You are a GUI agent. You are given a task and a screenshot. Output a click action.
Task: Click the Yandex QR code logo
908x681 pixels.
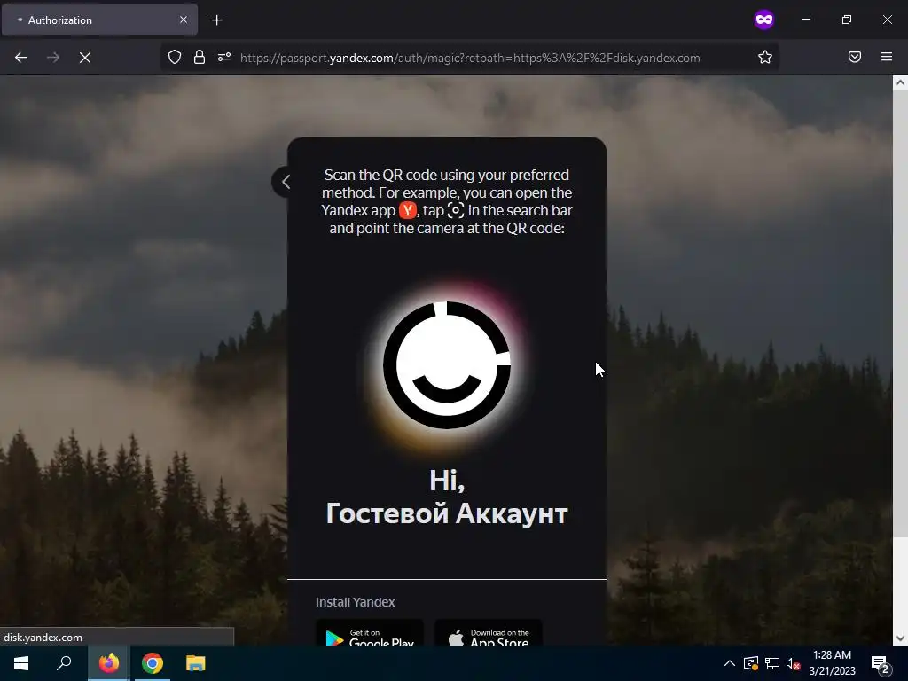447,365
